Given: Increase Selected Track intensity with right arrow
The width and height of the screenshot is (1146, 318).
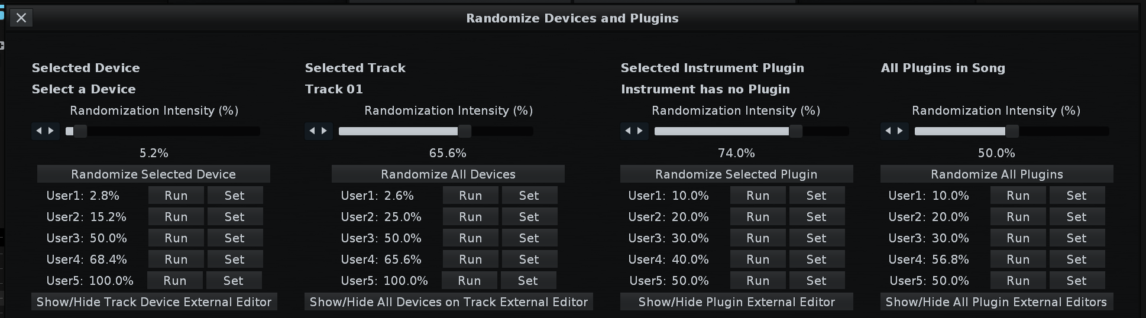Looking at the screenshot, I should coord(325,131).
